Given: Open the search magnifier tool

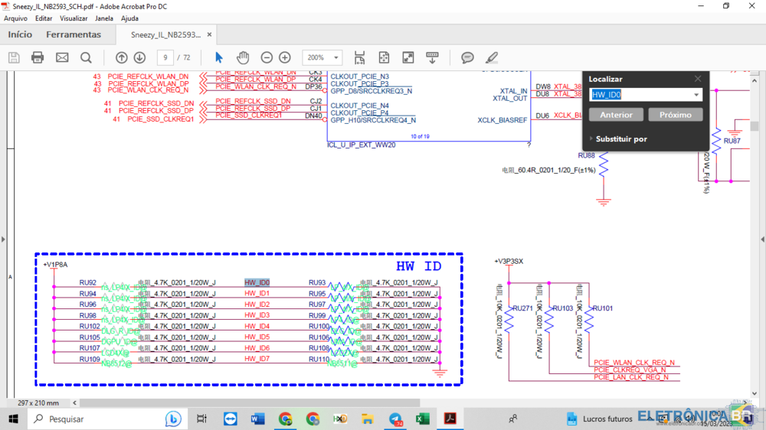Looking at the screenshot, I should tap(86, 57).
